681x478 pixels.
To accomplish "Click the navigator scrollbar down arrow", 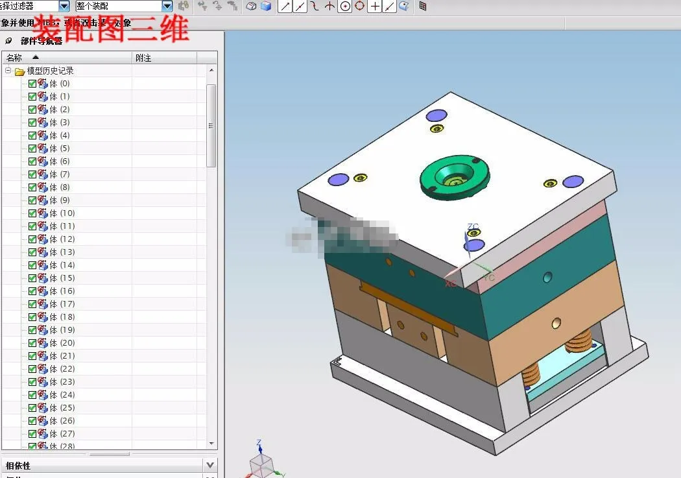I will 212,444.
